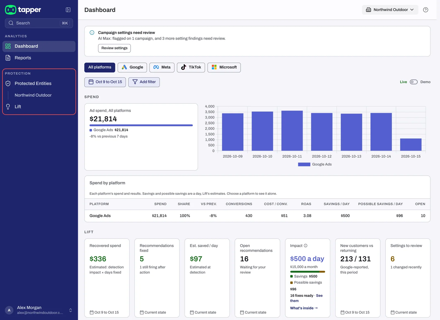Viewport: 440px width, 320px height.
Task: Click the Protected Entities shield icon
Action: tap(8, 83)
